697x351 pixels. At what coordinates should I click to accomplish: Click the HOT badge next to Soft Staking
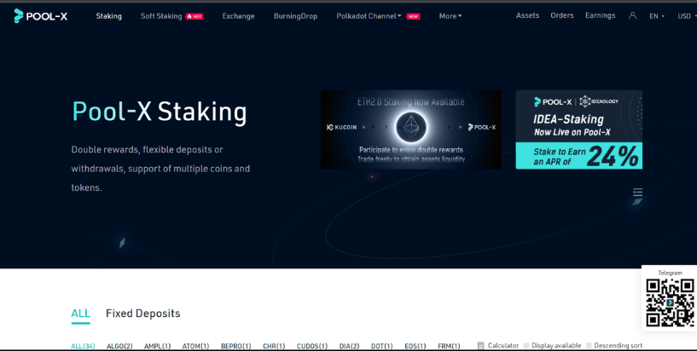pyautogui.click(x=195, y=16)
